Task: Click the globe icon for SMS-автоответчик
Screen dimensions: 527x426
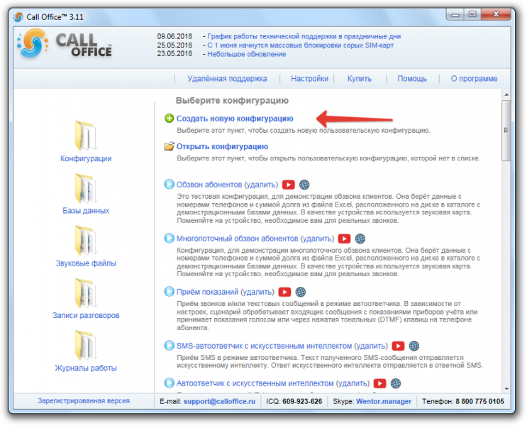Action: tap(414, 346)
